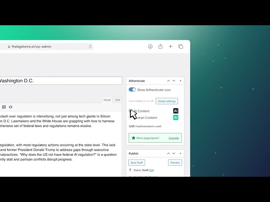The height and width of the screenshot is (202, 270).
Task: Toggle the Show Aithenticate icon switch
Action: [x=132, y=90]
